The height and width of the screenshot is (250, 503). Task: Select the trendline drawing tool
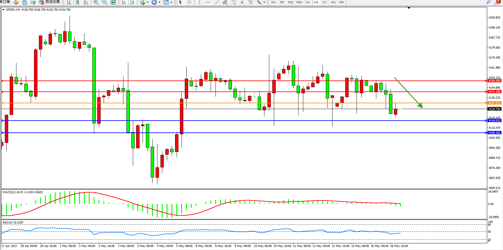click(217, 2)
